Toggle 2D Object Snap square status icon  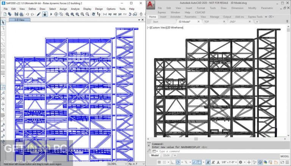click(199, 162)
